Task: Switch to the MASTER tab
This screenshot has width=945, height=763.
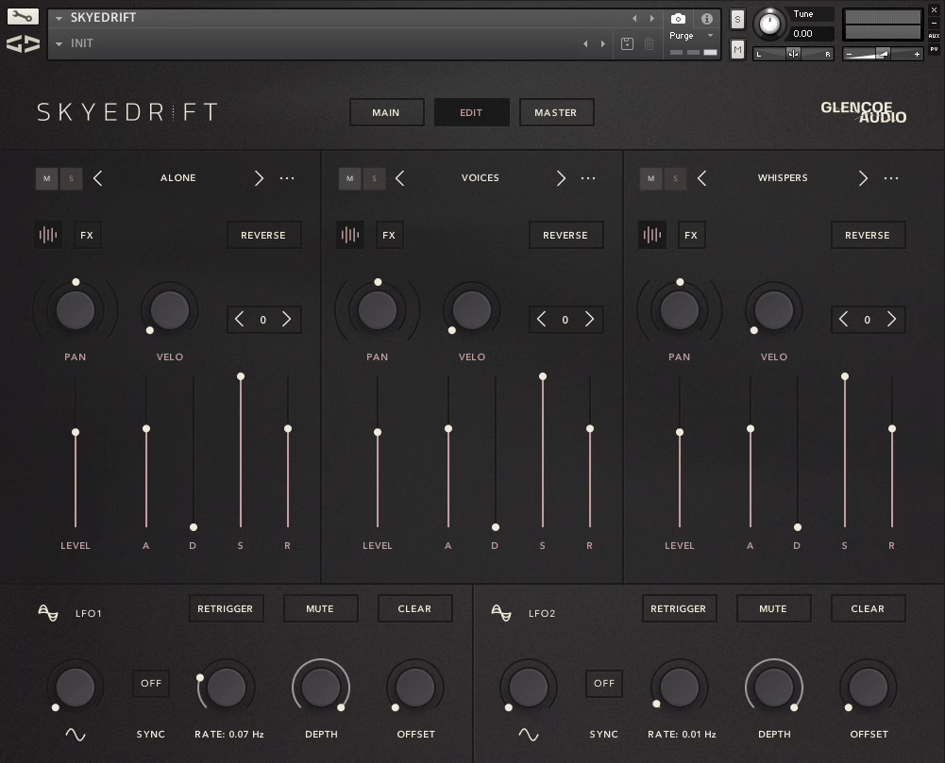Action: [x=556, y=112]
